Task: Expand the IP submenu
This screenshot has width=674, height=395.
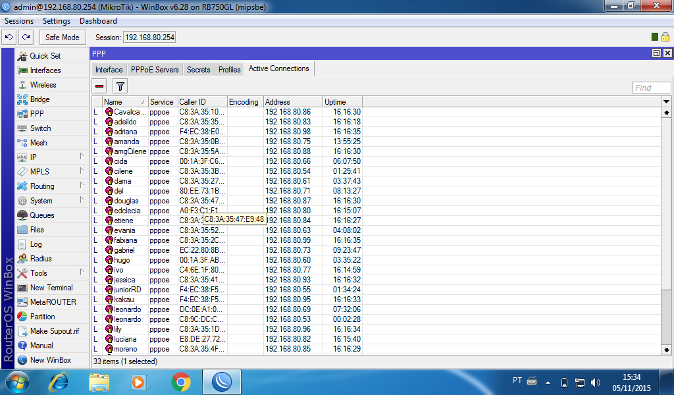Action: pos(81,157)
